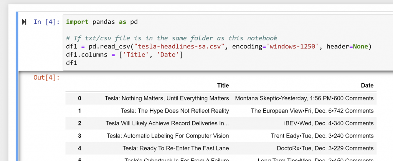Click the 'Title' column header
393x161 pixels.
[x=223, y=86]
